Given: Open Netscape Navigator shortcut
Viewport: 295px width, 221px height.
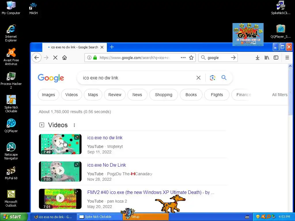Looking at the screenshot, I should click(11, 151).
